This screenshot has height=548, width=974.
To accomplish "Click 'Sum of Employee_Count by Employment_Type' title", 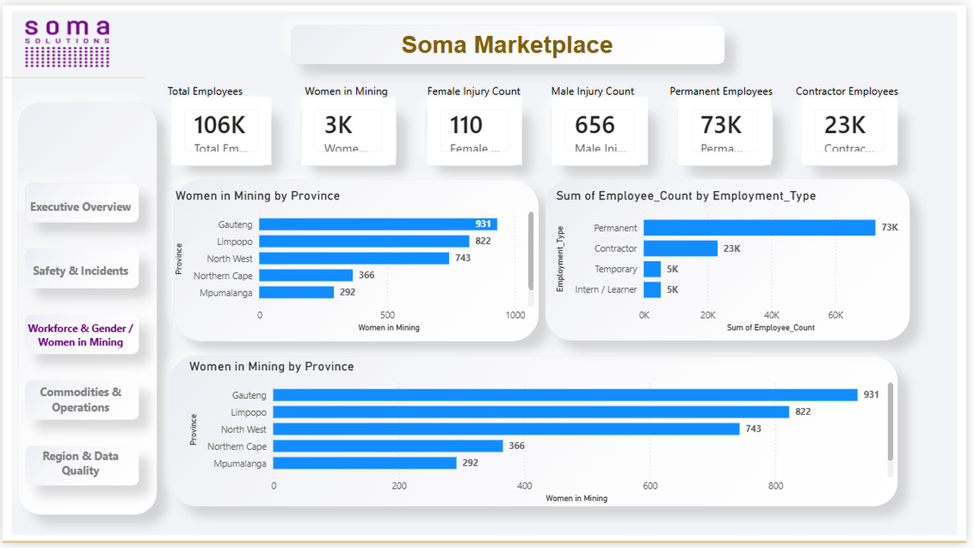I will coord(686,196).
